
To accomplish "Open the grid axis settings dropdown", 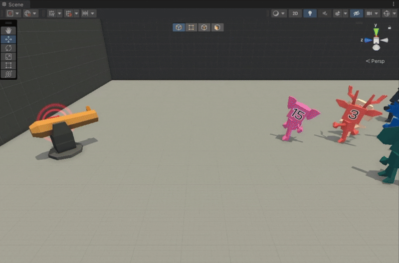I will pyautogui.click(x=59, y=13).
